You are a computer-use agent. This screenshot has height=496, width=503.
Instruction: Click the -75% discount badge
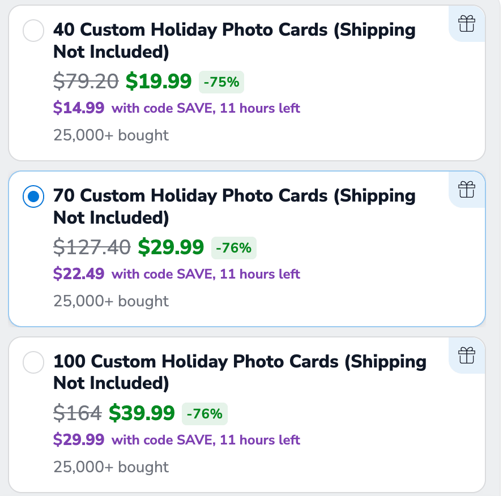[x=221, y=82]
